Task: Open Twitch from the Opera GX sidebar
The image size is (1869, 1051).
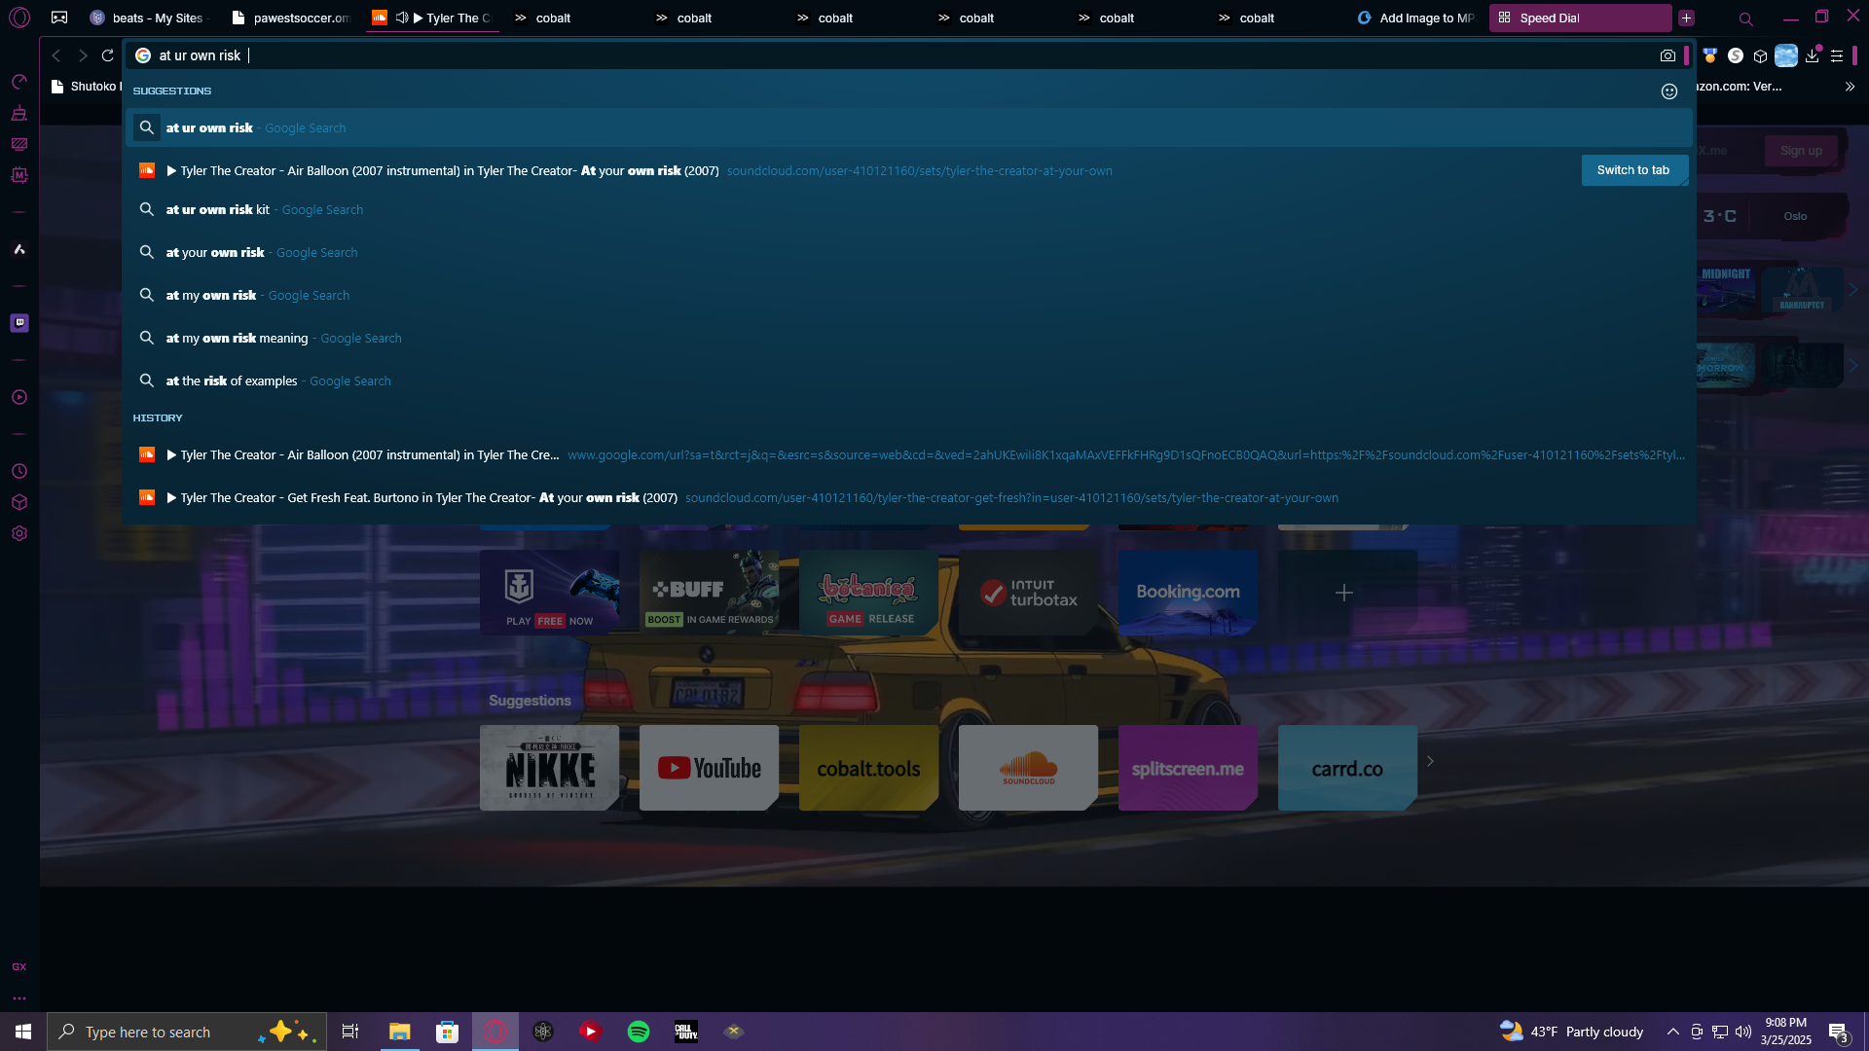Action: (x=19, y=323)
